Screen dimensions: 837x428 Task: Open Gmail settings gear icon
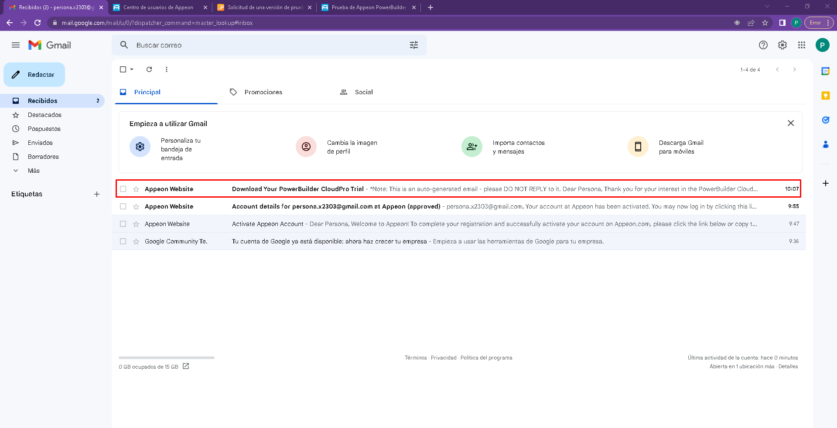coord(782,45)
